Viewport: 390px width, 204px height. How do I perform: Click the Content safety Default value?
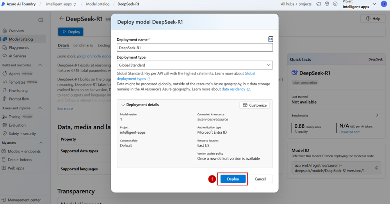tap(126, 145)
